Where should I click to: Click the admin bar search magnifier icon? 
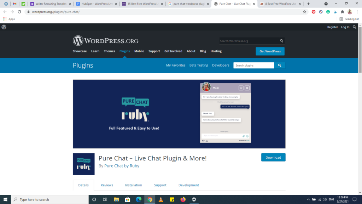(x=354, y=27)
